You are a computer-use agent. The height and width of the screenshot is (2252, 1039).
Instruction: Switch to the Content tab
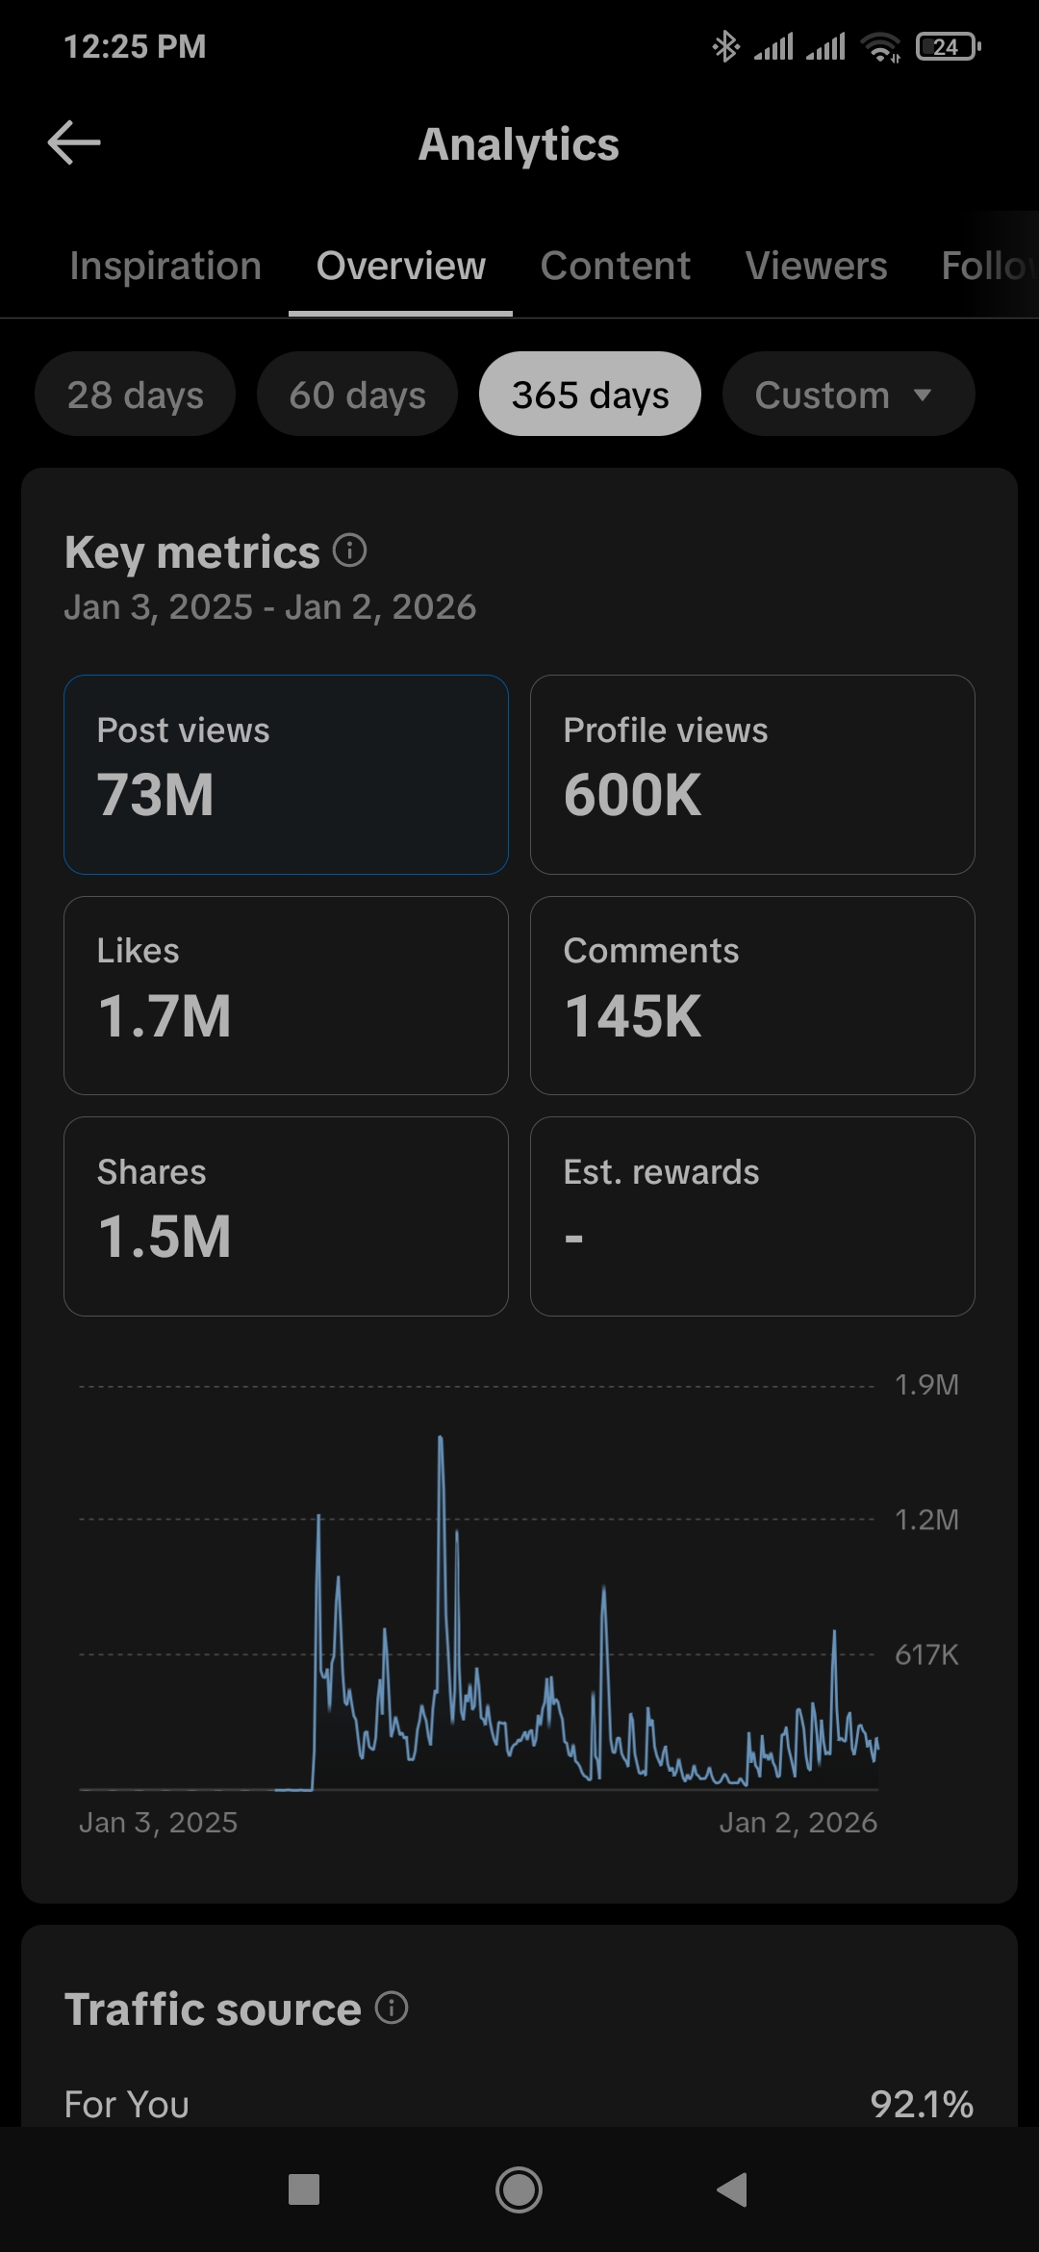click(615, 266)
